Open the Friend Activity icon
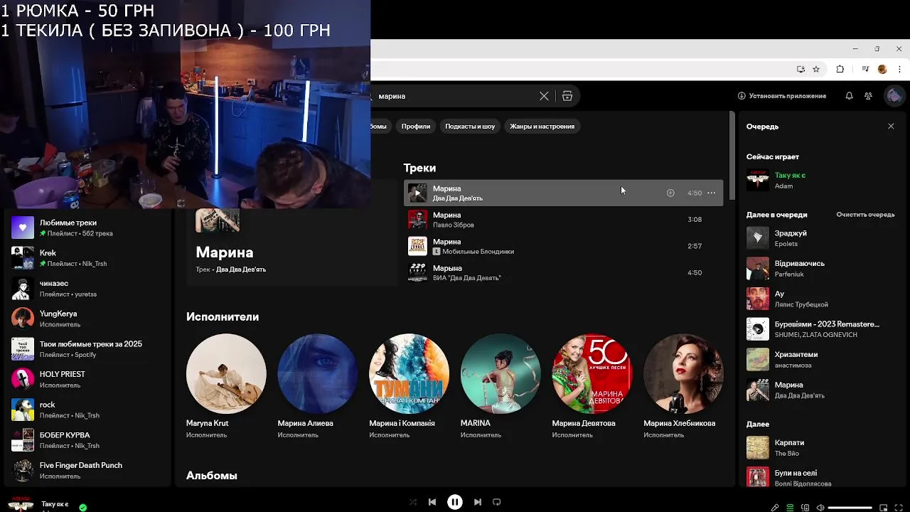The width and height of the screenshot is (910, 512). (x=868, y=96)
